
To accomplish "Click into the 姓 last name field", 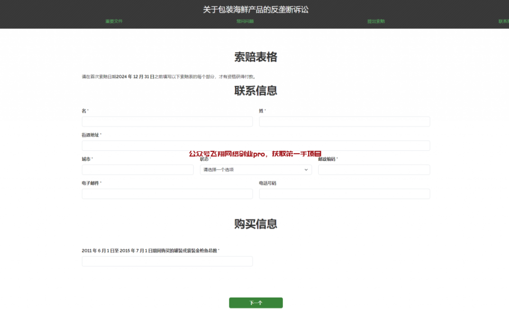I will click(x=344, y=122).
